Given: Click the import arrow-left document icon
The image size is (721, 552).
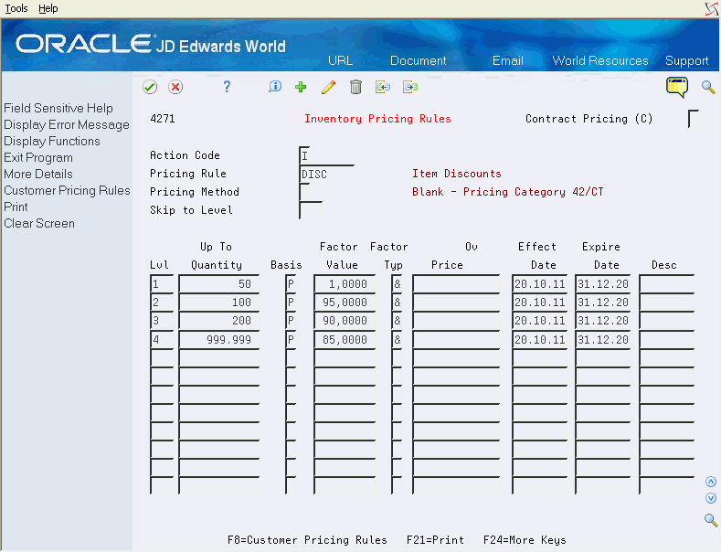Looking at the screenshot, I should coord(383,87).
